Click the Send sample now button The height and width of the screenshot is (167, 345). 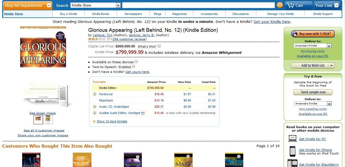pos(313,92)
